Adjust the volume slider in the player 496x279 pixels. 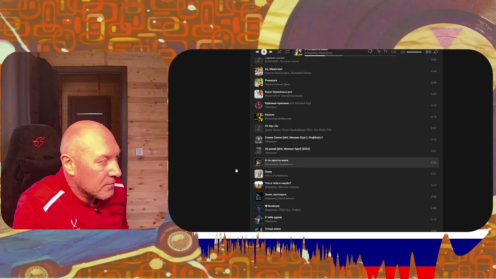point(414,52)
